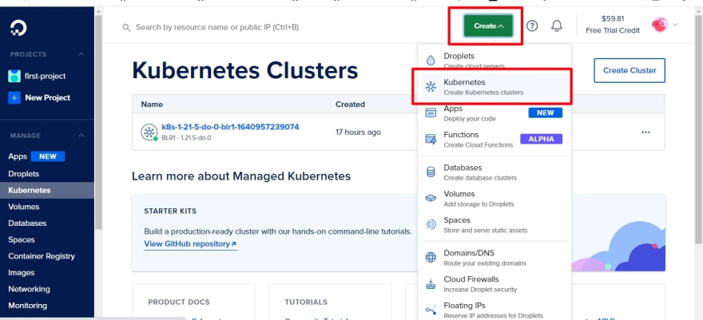Viewport: 703px width, 320px height.
Task: Open Images in the sidebar
Action: [x=21, y=273]
